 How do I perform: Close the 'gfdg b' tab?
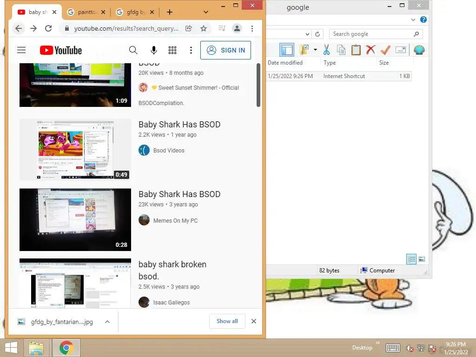(x=152, y=12)
